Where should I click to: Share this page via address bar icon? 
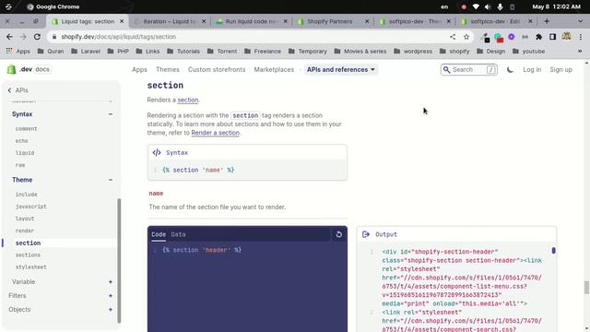click(x=453, y=37)
